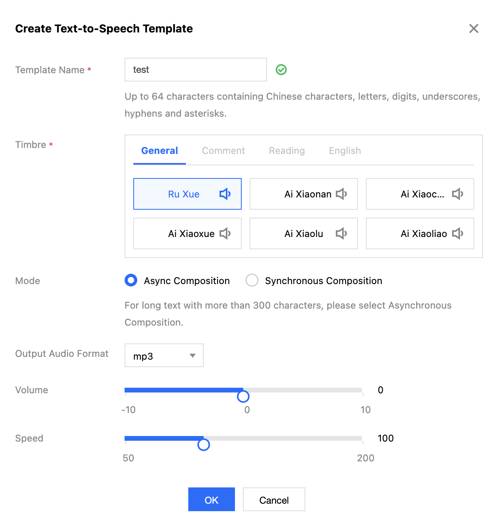Click the mp3 dropdown arrow

pos(193,356)
